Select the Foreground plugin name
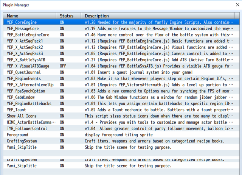242x175 pixels. (17, 135)
